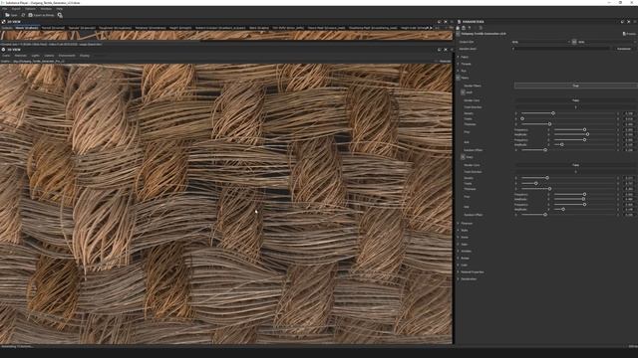Switch to the Roughness output tab in 2D View
Viewport: 638px width, 358px height.
[116, 28]
